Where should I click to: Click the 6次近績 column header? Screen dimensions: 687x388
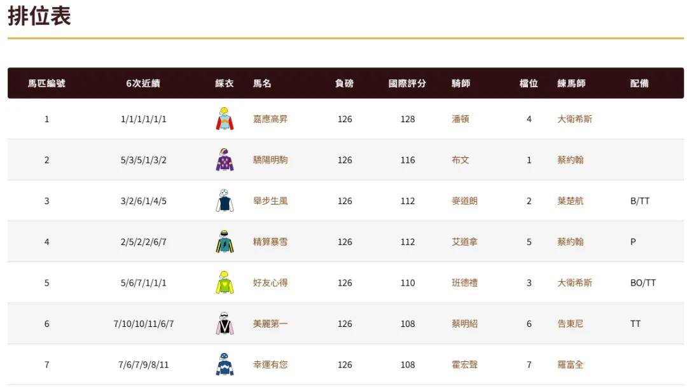(143, 83)
